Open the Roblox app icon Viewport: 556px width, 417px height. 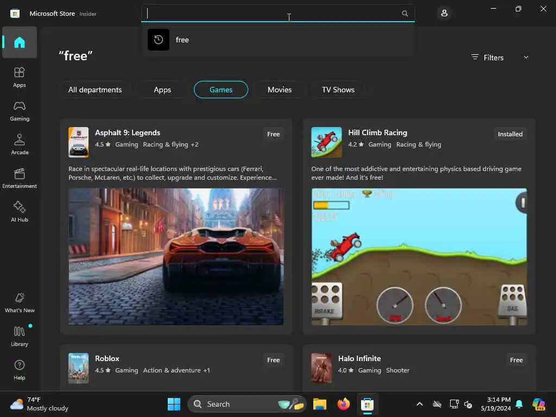coord(78,368)
